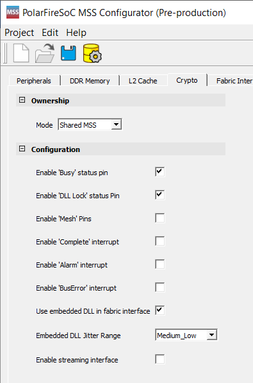Open the Project menu

pyautogui.click(x=19, y=33)
